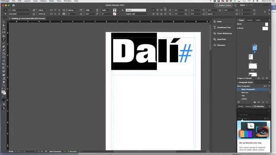Screen dimensions: 276x155
Task: Select the Hand tool
Action: (x=4, y=82)
